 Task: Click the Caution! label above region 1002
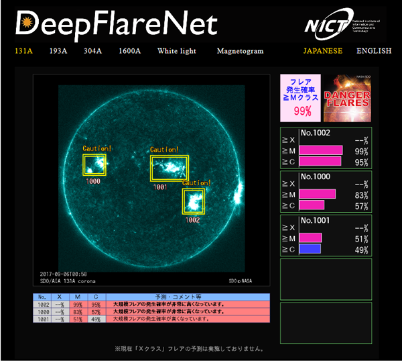coord(196,183)
